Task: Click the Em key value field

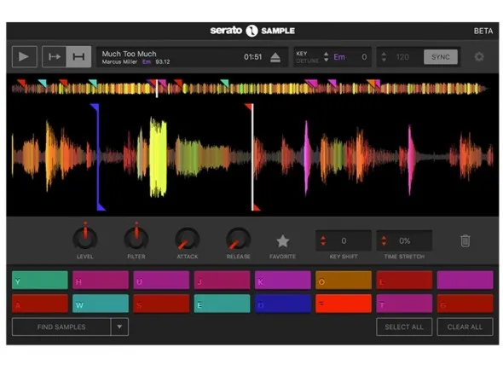Action: click(x=339, y=57)
